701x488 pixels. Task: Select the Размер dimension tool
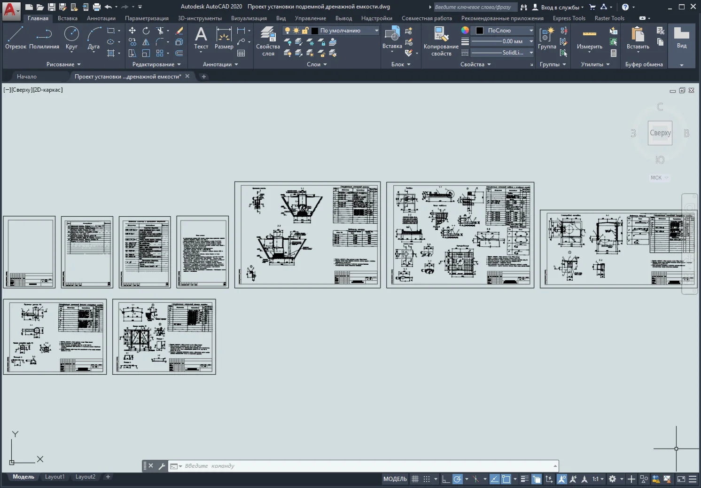[224, 38]
